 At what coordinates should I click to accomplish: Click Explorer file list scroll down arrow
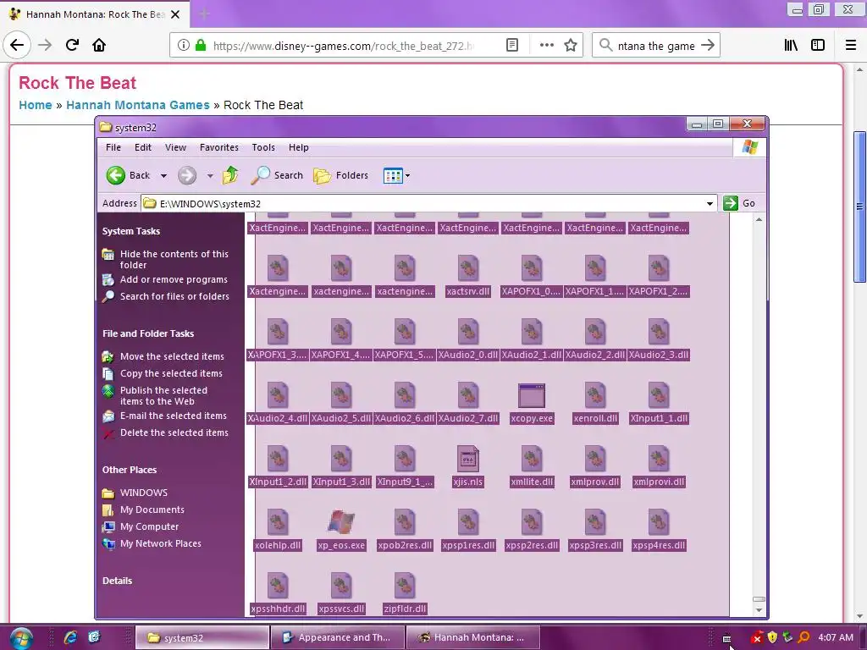coord(759,610)
